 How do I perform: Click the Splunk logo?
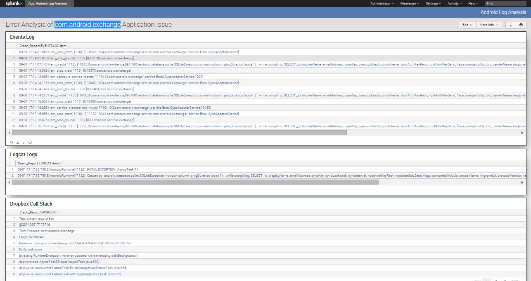point(14,3)
